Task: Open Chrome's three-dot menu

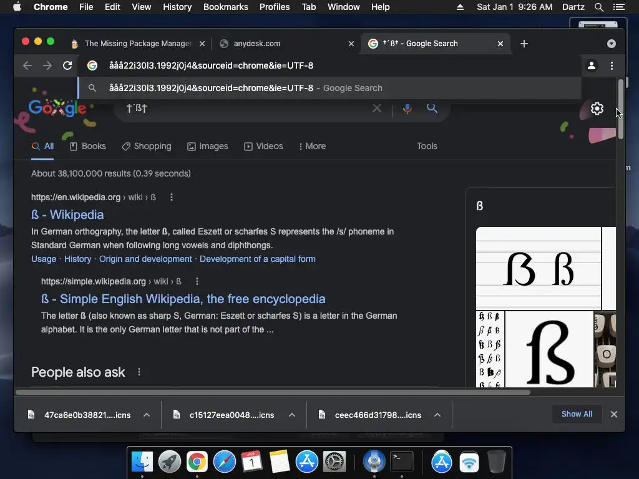Action: (x=612, y=65)
